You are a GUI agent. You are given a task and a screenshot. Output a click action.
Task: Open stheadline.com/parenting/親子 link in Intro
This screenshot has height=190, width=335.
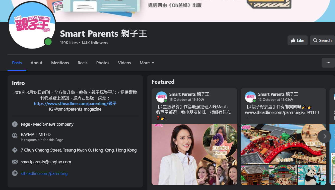click(75, 104)
